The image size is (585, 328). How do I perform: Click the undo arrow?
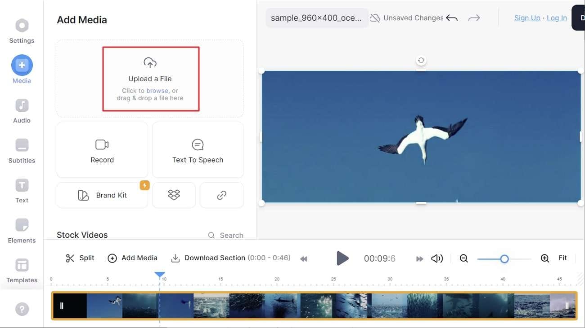pyautogui.click(x=452, y=18)
